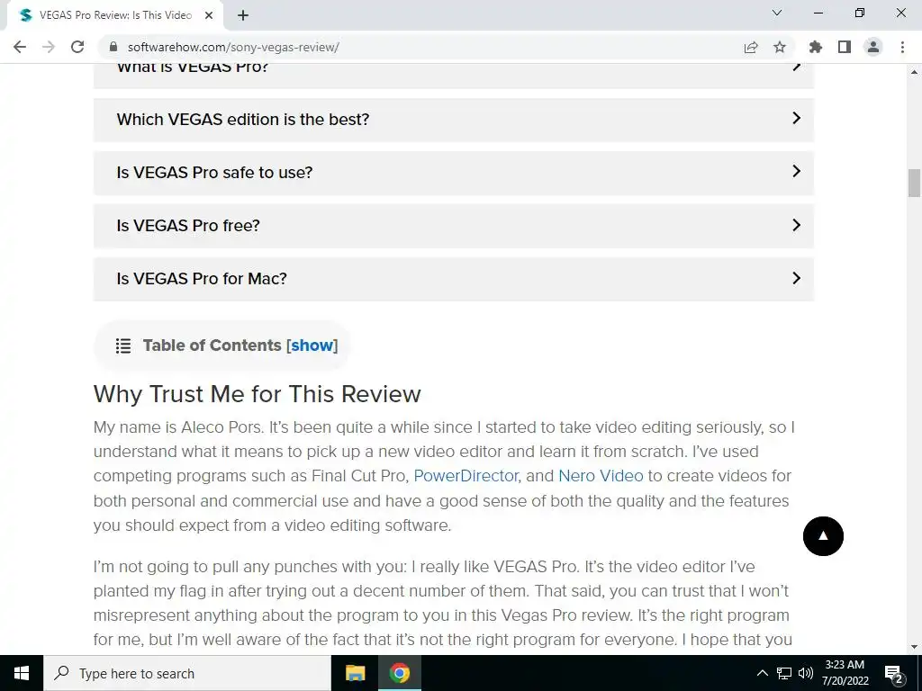Click the black scroll-to-top arrow button
Viewport: 922px width, 691px height.
click(823, 536)
